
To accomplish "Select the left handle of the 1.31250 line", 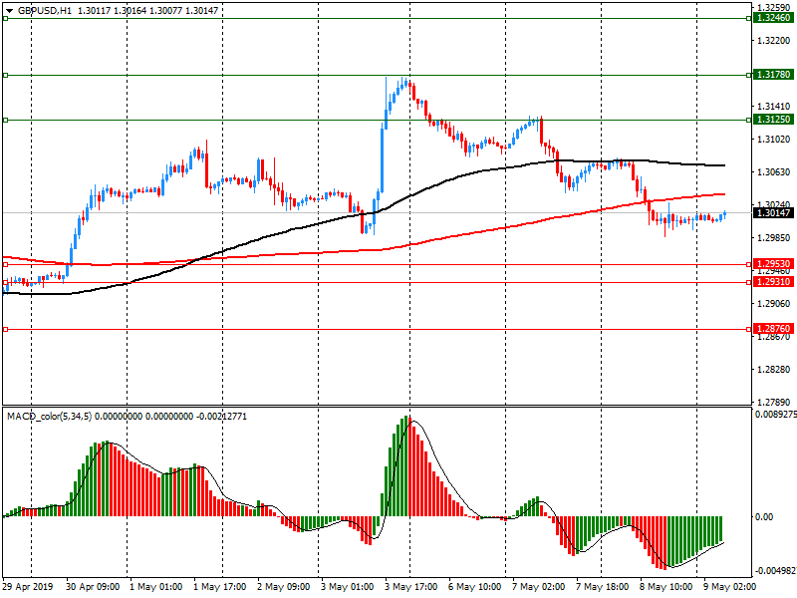I will tap(5, 120).
